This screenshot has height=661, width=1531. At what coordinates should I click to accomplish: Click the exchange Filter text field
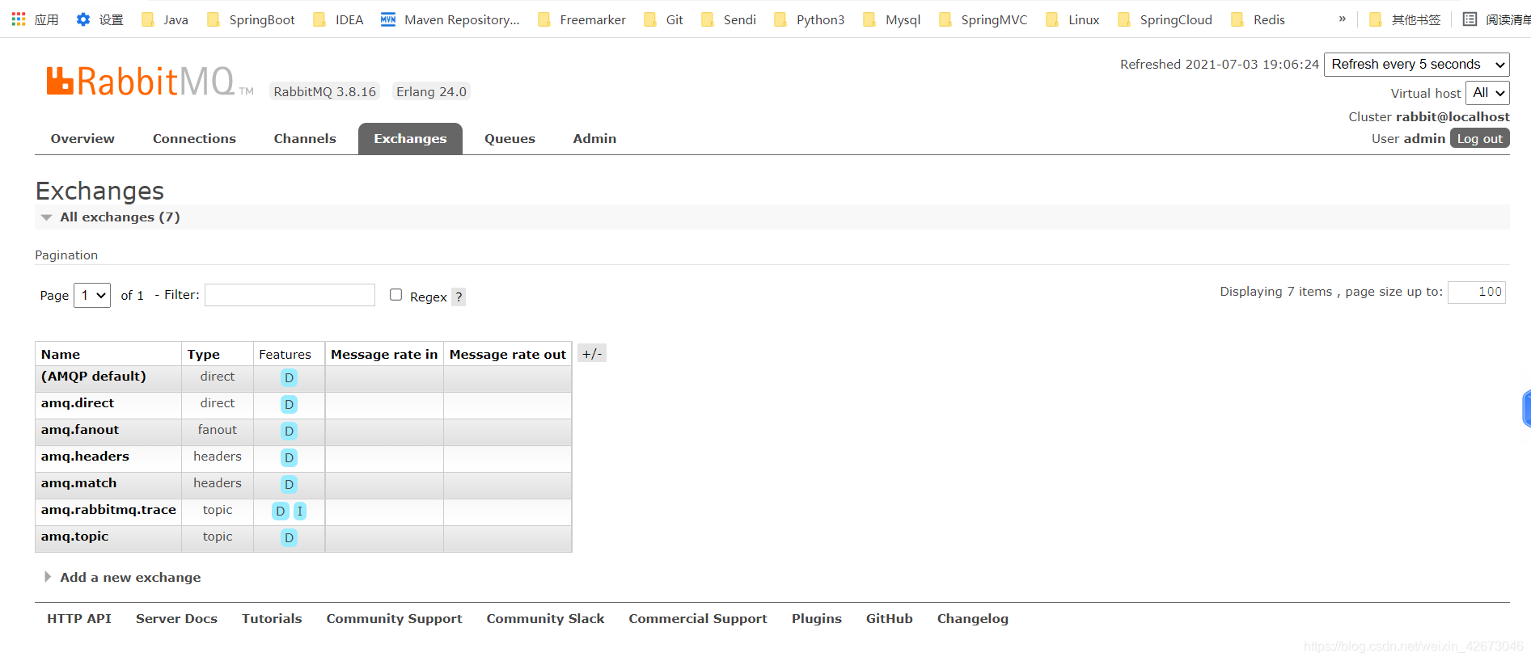tap(290, 295)
